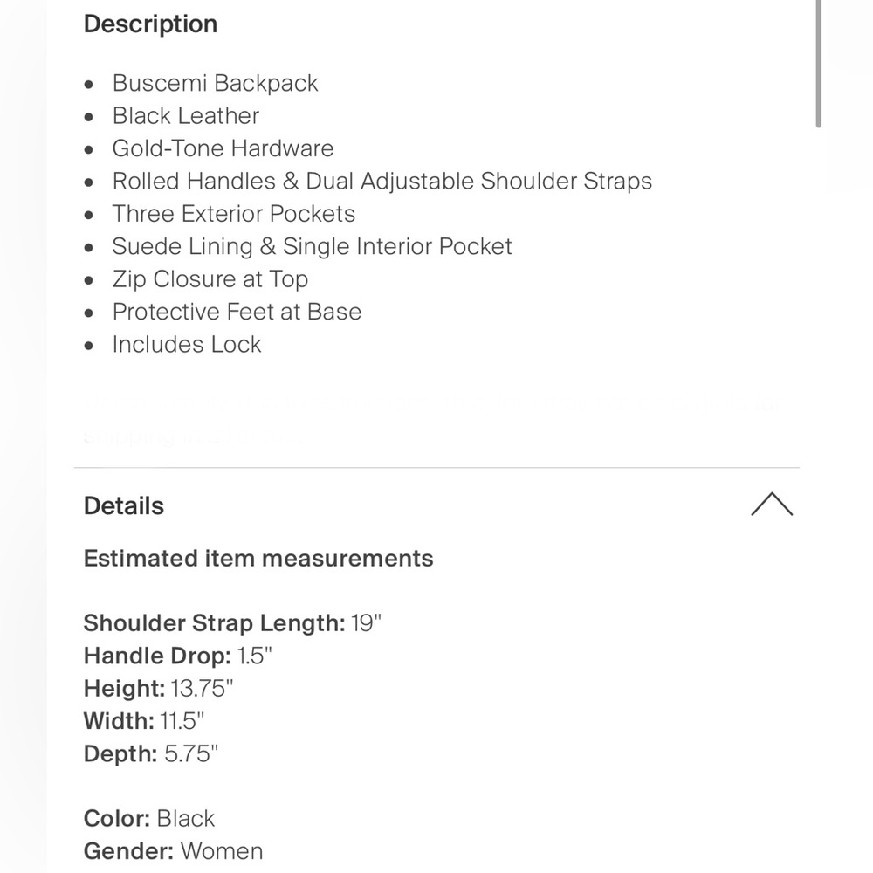Click the Color: Black detail line
873x873 pixels.
coord(149,819)
